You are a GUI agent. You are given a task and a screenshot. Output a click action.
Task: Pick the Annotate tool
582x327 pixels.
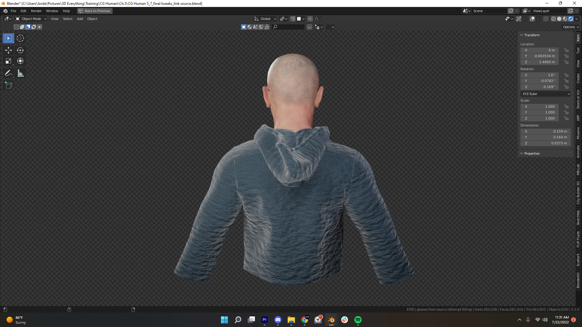coord(8,73)
